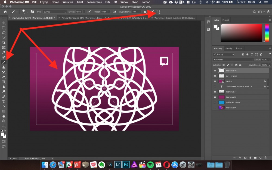Hide the ramka layer
This screenshot has height=170, width=272.
pos(215,81)
